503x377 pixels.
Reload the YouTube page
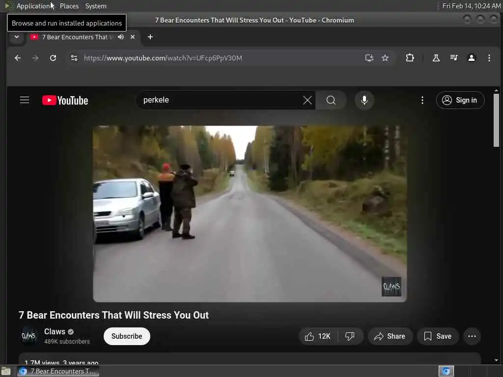tap(53, 58)
